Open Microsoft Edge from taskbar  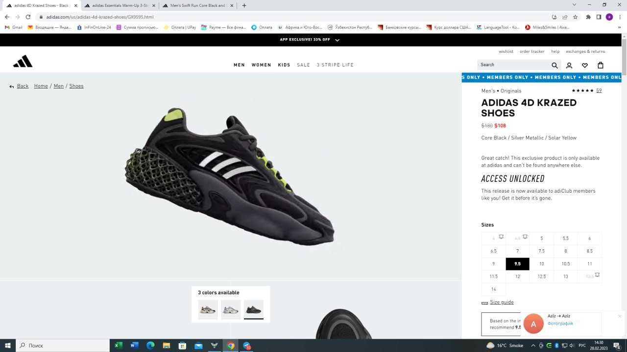tap(150, 345)
